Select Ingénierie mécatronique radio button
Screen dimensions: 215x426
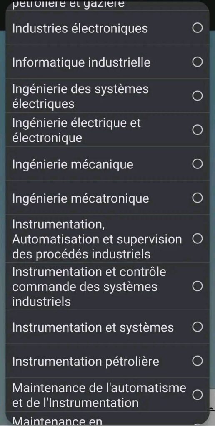point(197,198)
